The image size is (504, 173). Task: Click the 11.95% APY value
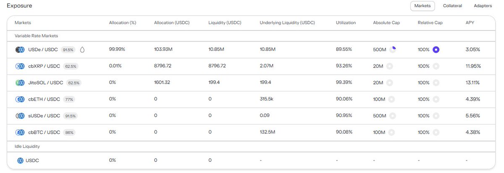(473, 66)
